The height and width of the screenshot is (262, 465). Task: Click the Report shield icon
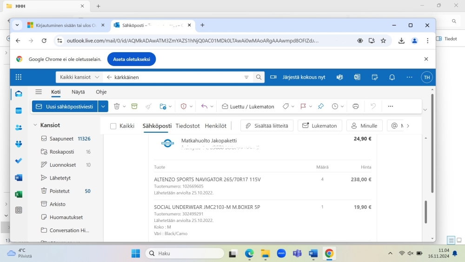tap(184, 106)
